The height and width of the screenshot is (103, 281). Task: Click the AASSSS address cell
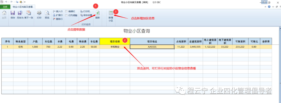coord(152,47)
